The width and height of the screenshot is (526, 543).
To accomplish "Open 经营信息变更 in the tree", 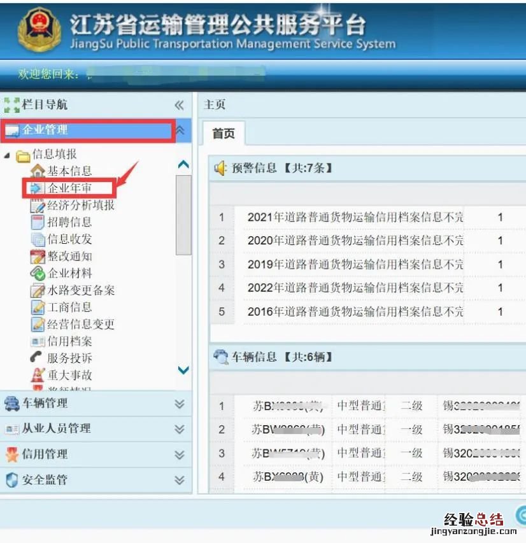I will pyautogui.click(x=81, y=325).
